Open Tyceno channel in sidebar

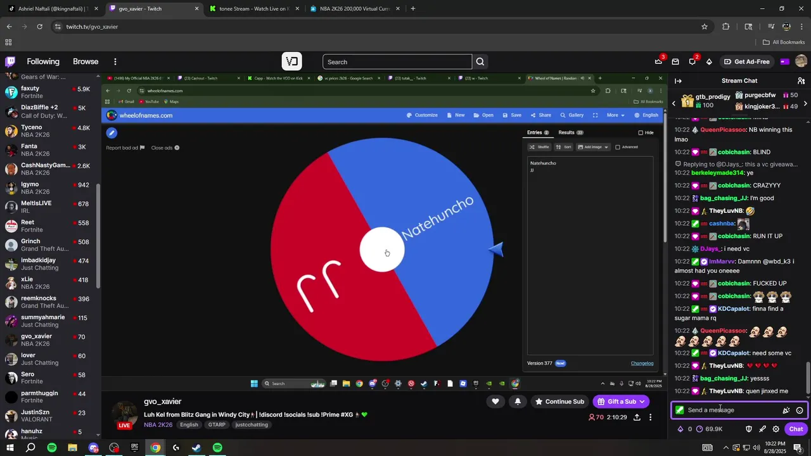tap(49, 131)
